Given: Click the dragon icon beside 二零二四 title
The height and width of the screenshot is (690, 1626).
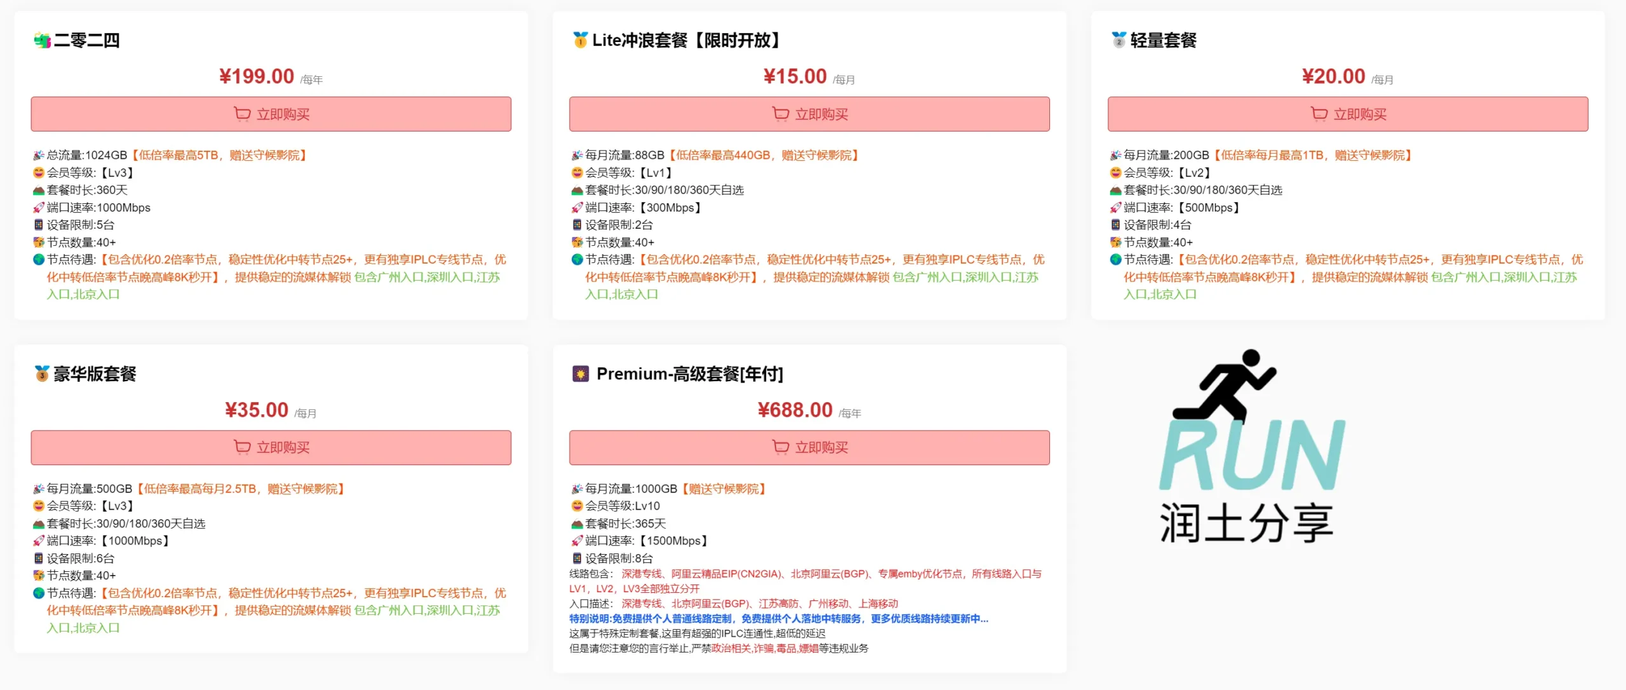Looking at the screenshot, I should (42, 41).
